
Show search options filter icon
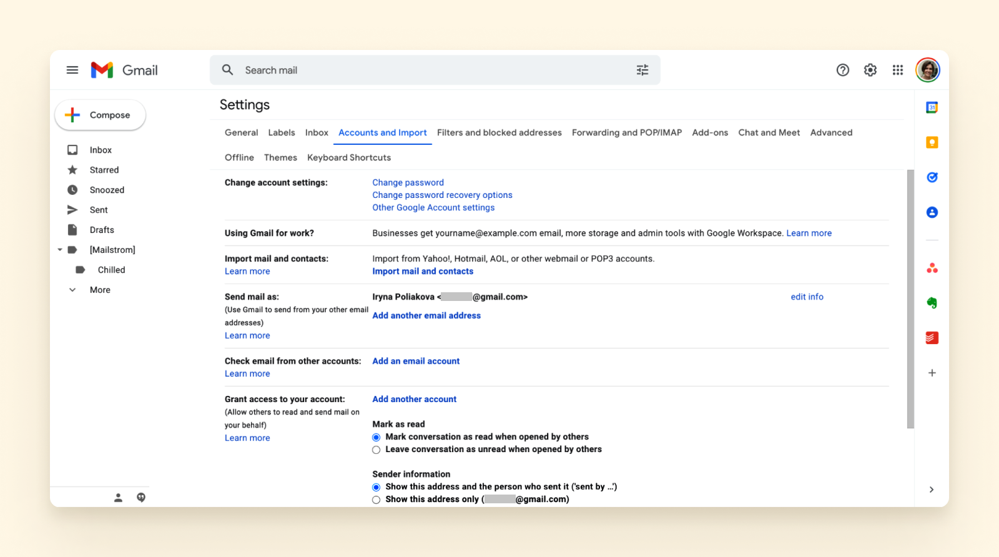point(642,70)
